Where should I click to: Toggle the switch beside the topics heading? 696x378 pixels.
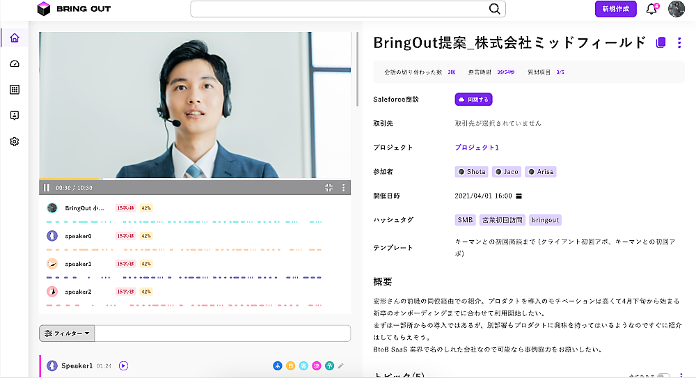click(x=663, y=376)
